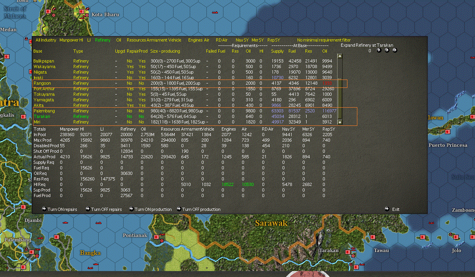Image resolution: width=475 pixels, height=277 pixels.
Task: Select the base flag marker at Palembang on map
Action: pyautogui.click(x=32, y=252)
